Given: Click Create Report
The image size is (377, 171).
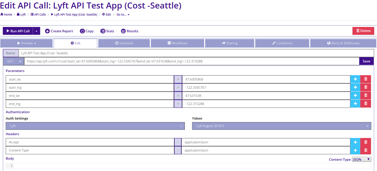Looking at the screenshot, I should click(59, 31).
